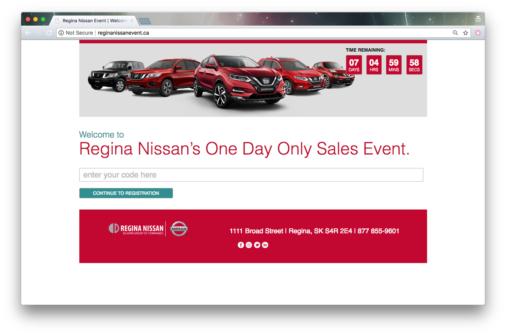Open the Twitter icon in footer

[257, 245]
